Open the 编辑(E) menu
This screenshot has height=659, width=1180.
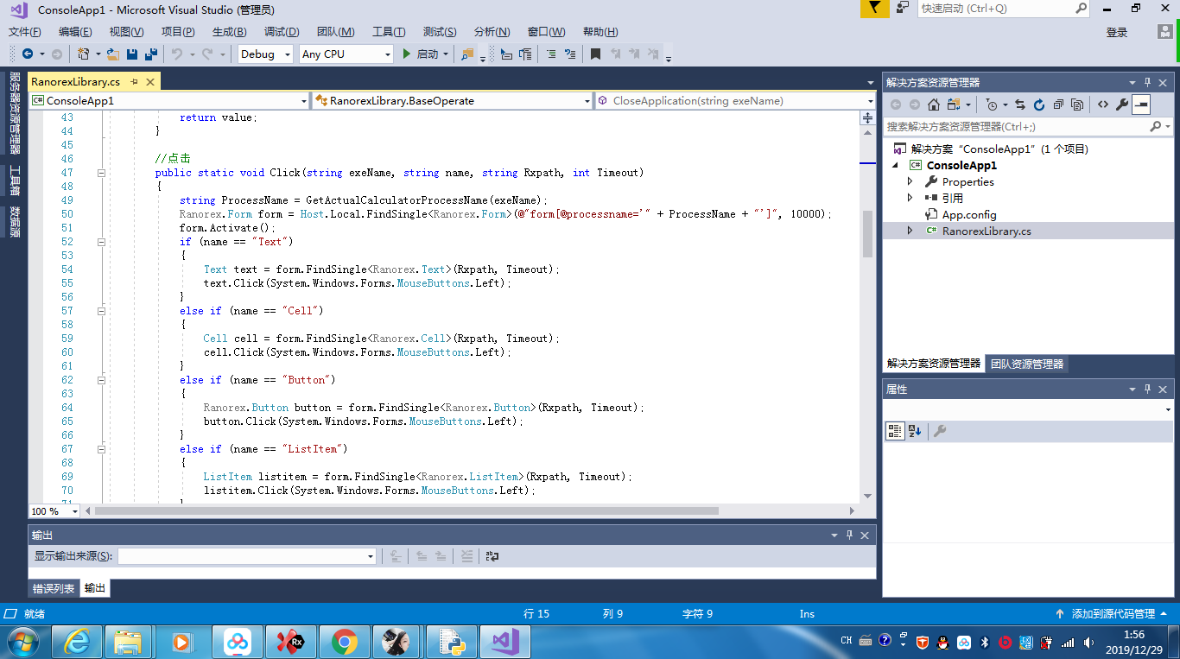point(75,32)
